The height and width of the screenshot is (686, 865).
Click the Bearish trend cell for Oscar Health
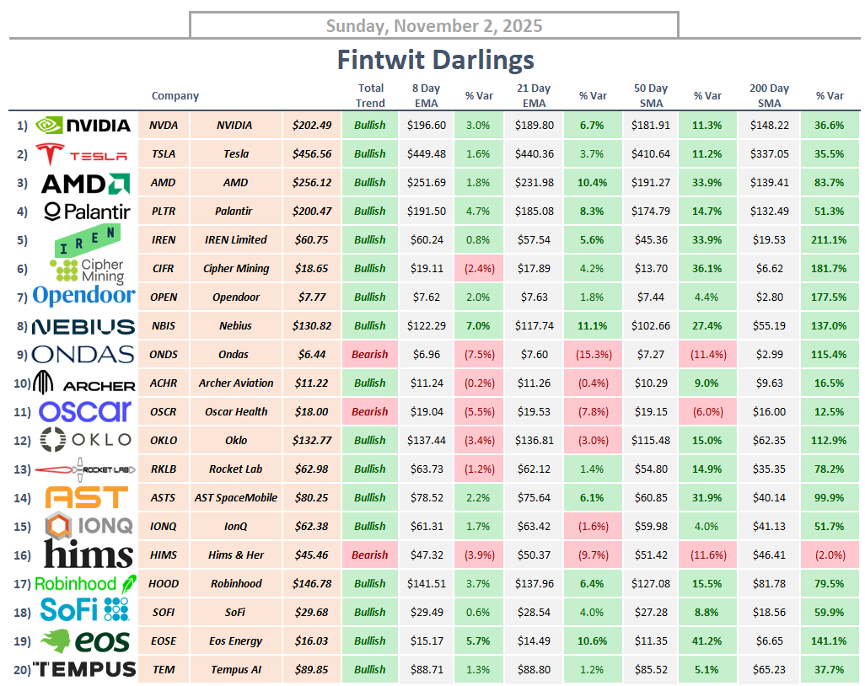[x=370, y=412]
